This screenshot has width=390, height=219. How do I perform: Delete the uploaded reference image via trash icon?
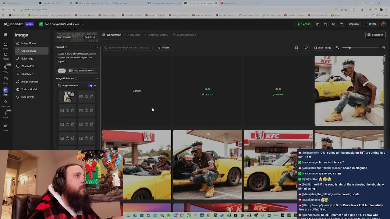[x=72, y=94]
